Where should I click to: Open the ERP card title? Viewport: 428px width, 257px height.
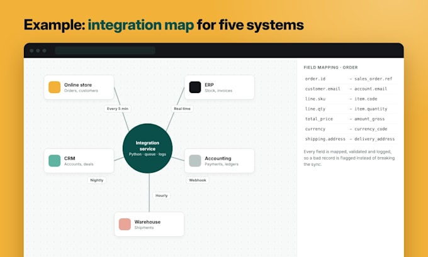(x=209, y=85)
